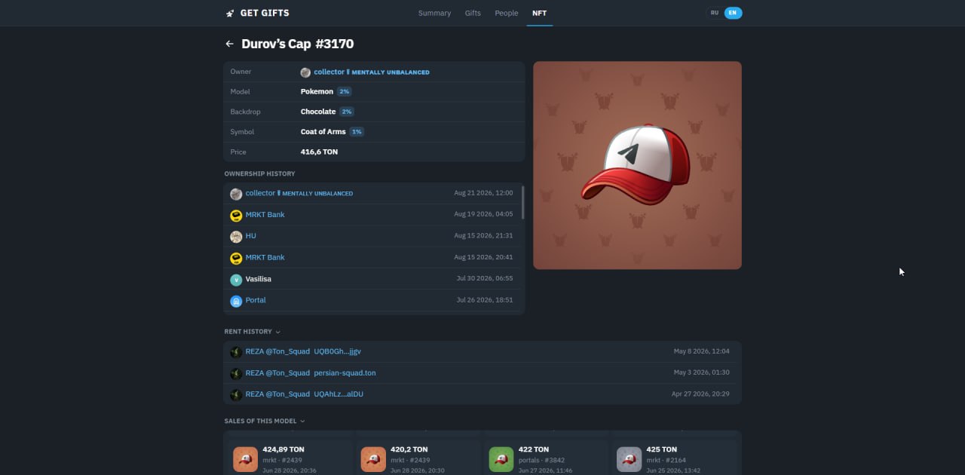Click the Chocolate backdrop 2% rarity badge

[347, 112]
